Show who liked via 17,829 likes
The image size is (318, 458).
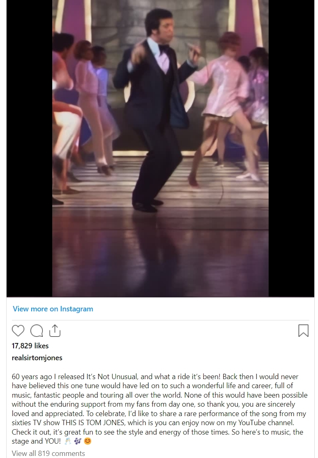click(x=30, y=345)
